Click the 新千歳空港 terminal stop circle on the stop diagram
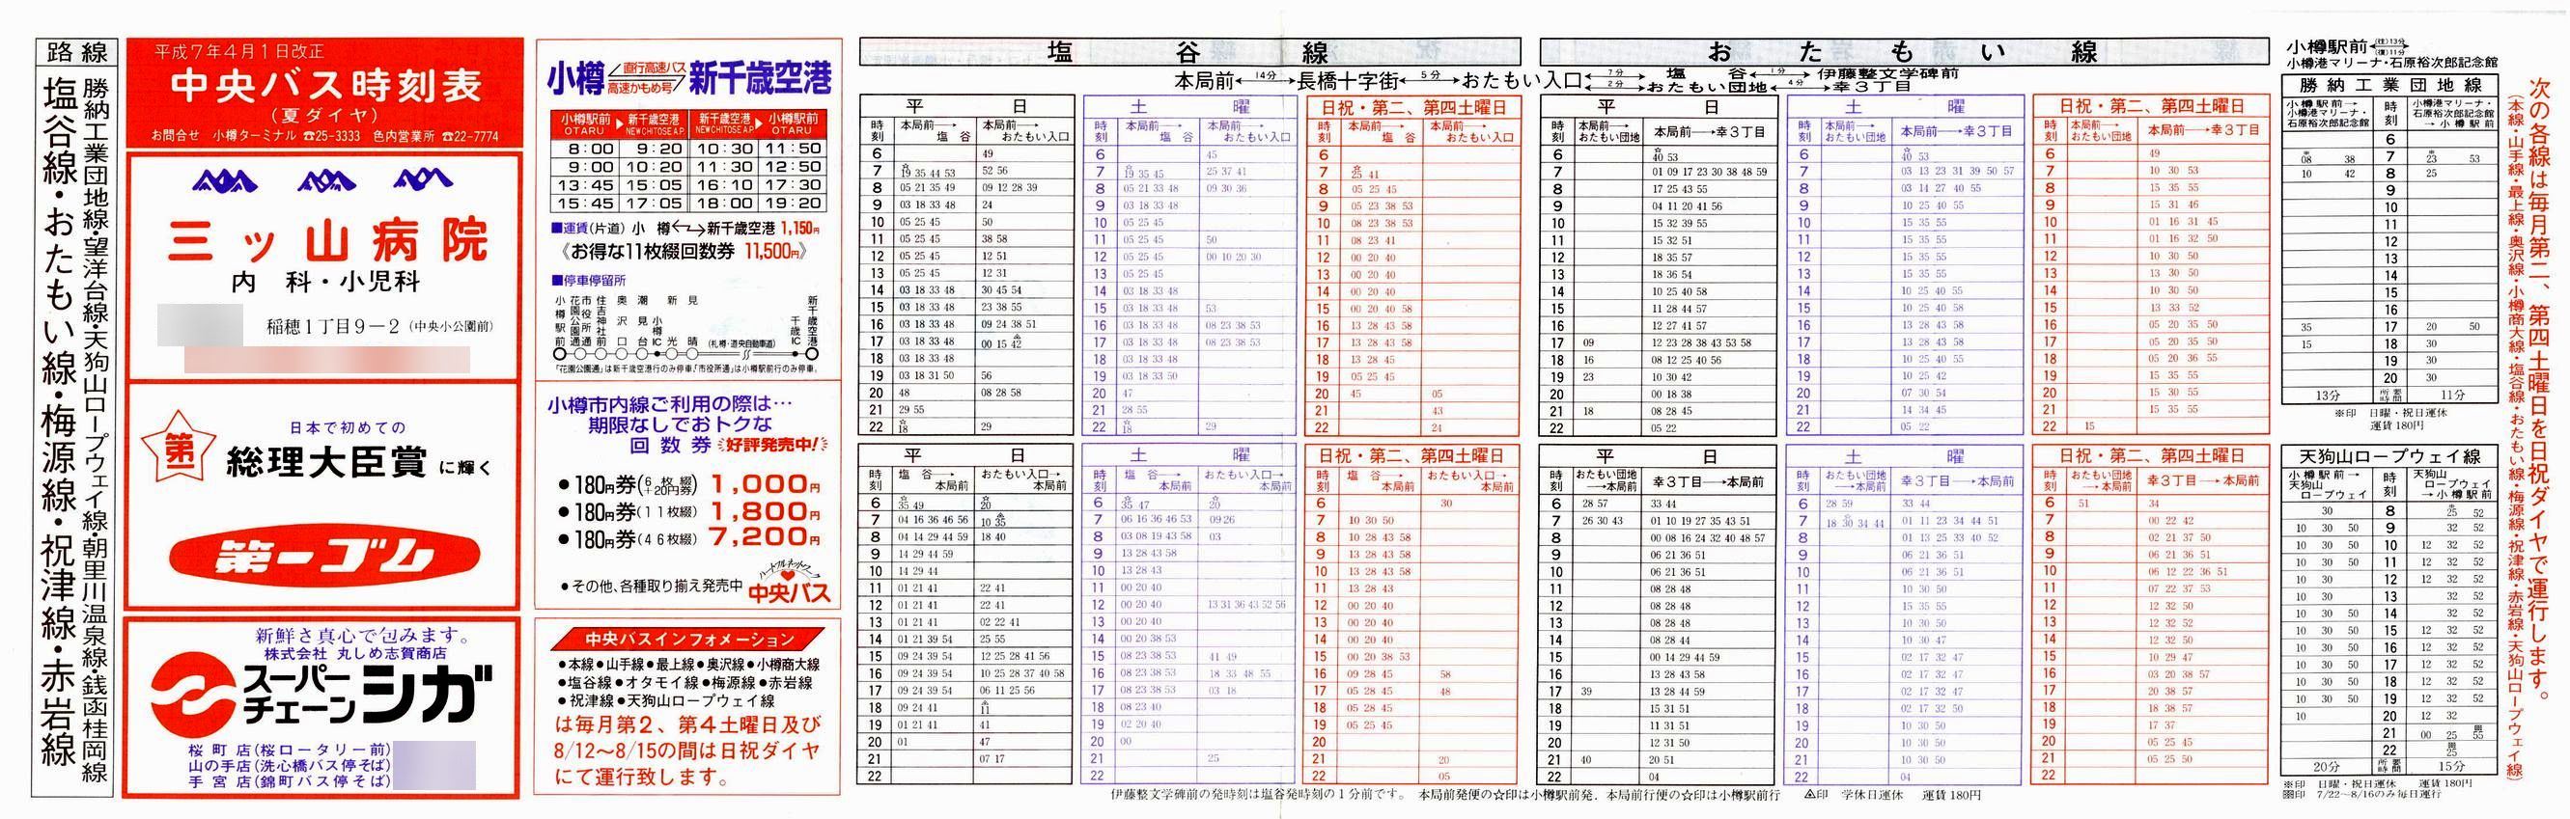Screen dimensions: 2570x819 (813, 353)
